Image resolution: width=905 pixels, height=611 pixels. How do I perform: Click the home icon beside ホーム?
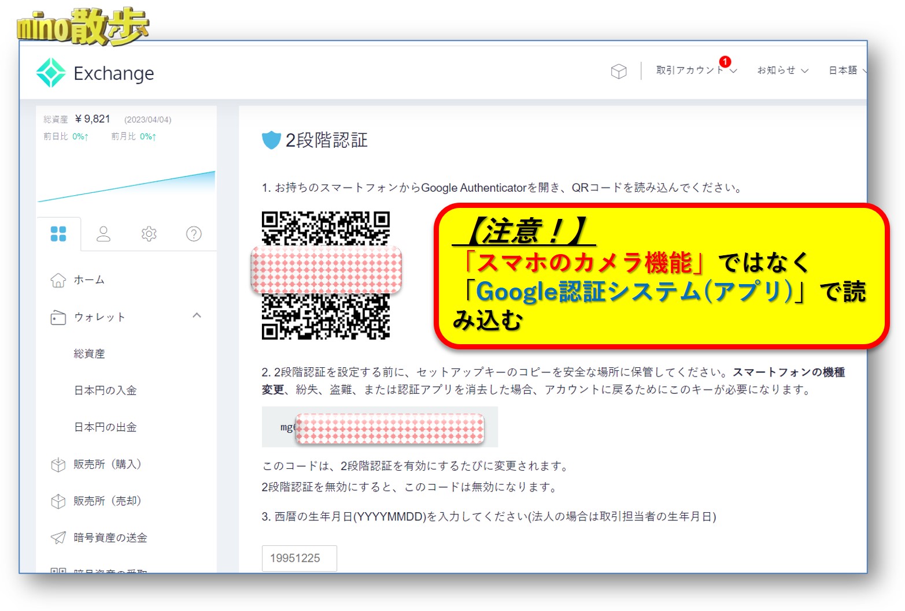[x=58, y=280]
